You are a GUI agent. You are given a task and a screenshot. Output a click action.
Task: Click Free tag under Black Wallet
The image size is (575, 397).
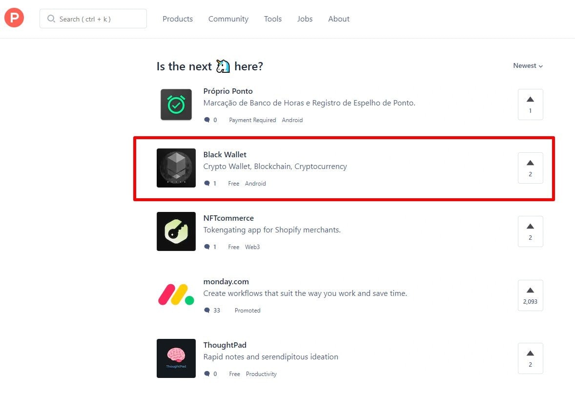tap(234, 184)
